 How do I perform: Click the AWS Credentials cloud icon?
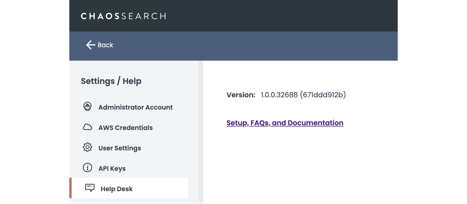87,127
